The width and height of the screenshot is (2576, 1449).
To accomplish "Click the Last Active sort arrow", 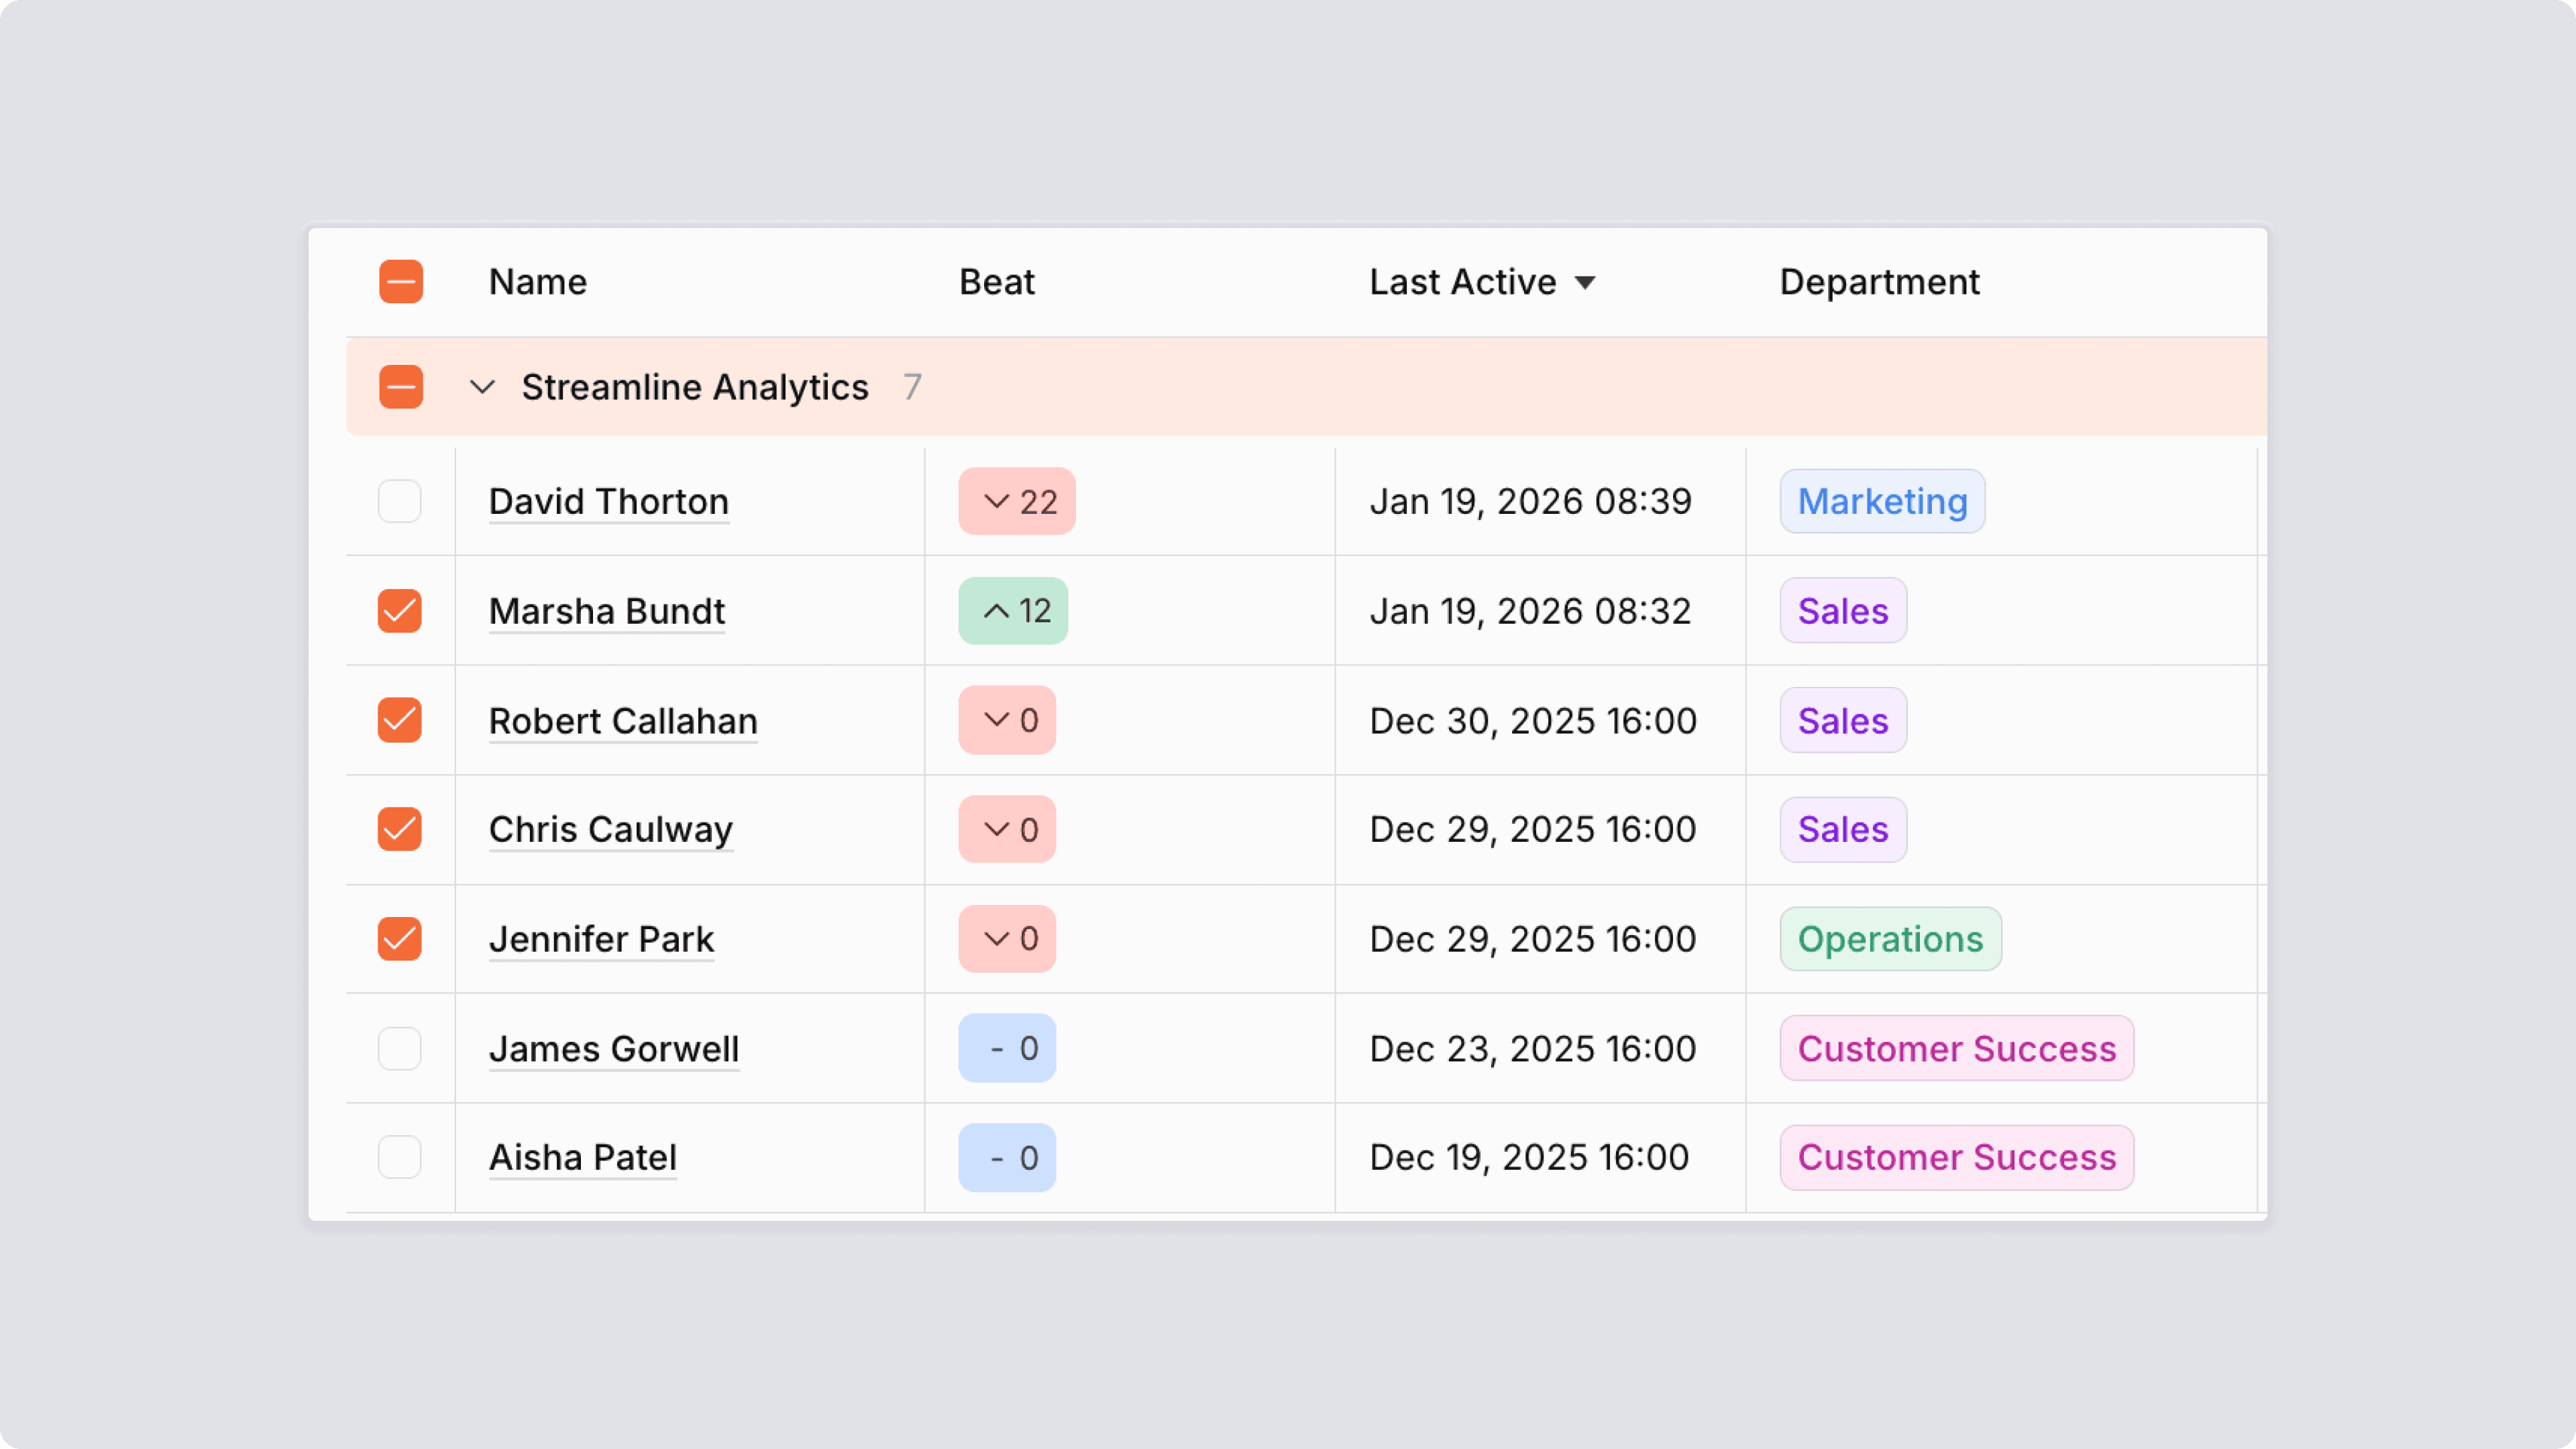I will point(1584,283).
